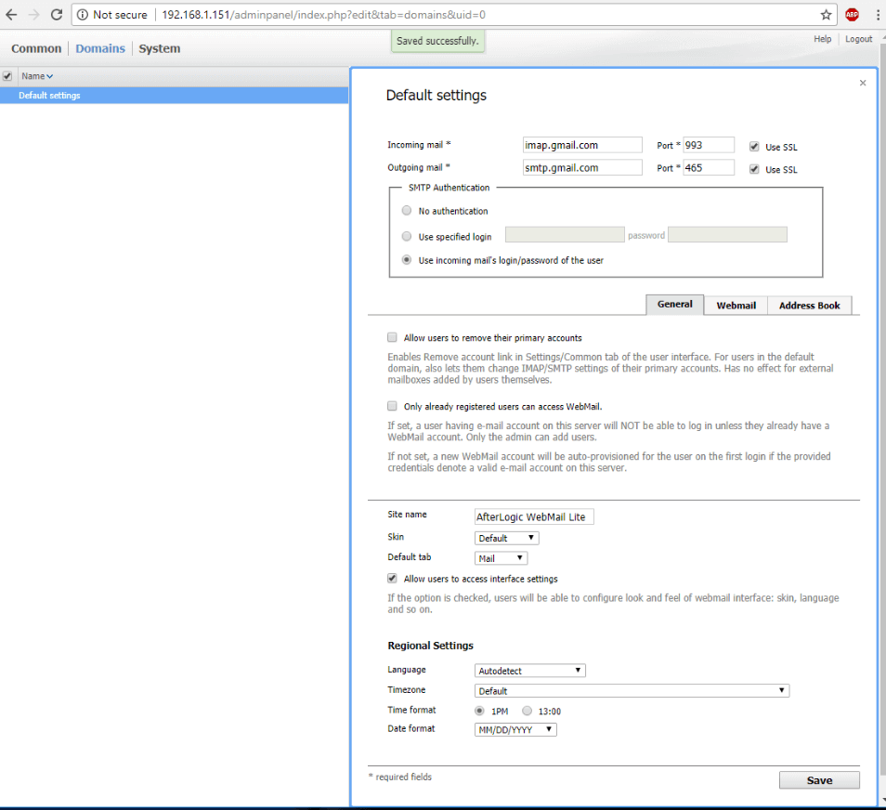Click the Not secure info icon
The image size is (886, 810).
point(83,15)
